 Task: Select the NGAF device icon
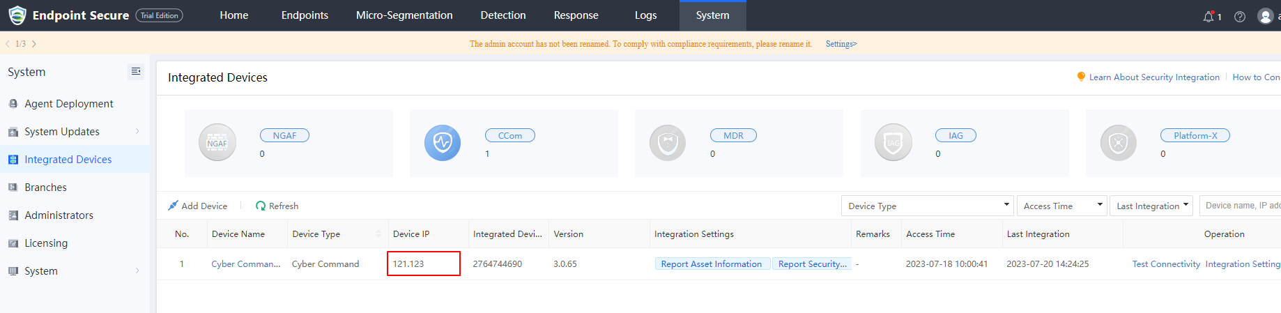coord(217,143)
